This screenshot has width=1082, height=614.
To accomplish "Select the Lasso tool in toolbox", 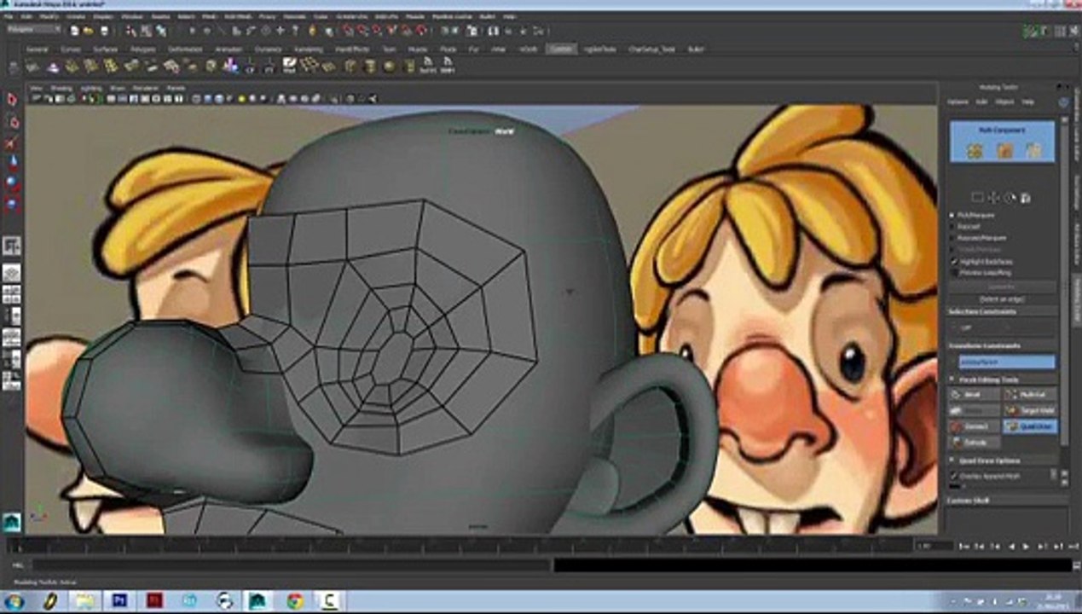I will point(12,122).
